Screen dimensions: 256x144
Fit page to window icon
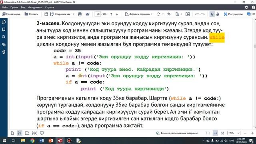tap(222, 133)
